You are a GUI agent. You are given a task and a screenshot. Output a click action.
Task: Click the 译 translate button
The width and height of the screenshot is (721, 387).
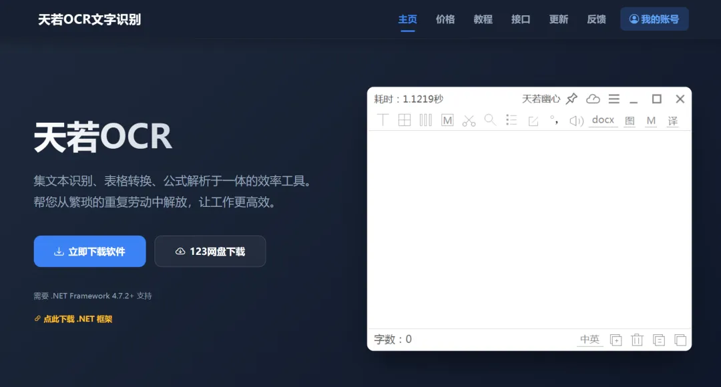(672, 121)
